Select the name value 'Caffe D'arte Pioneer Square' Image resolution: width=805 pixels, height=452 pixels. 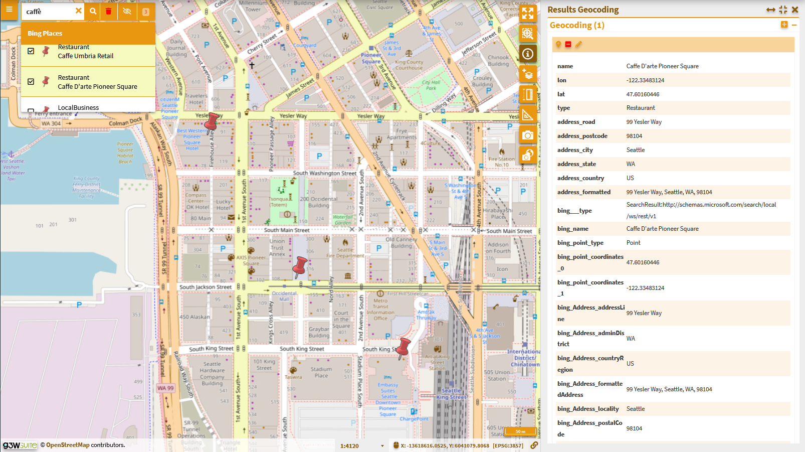662,66
